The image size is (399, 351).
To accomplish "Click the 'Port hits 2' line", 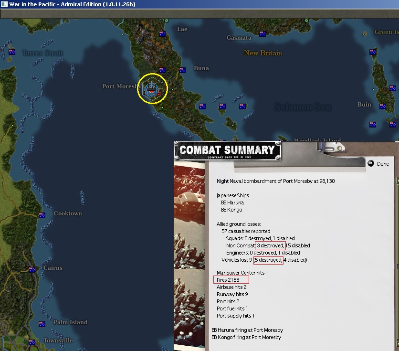I will pyautogui.click(x=228, y=301).
